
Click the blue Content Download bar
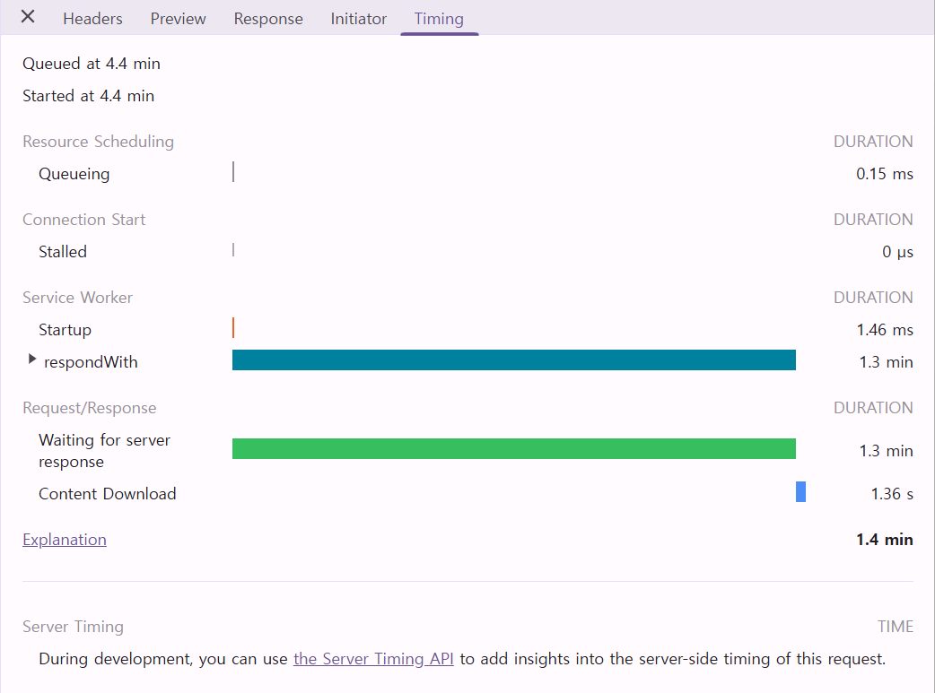tap(800, 492)
